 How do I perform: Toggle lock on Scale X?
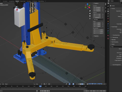103,23
